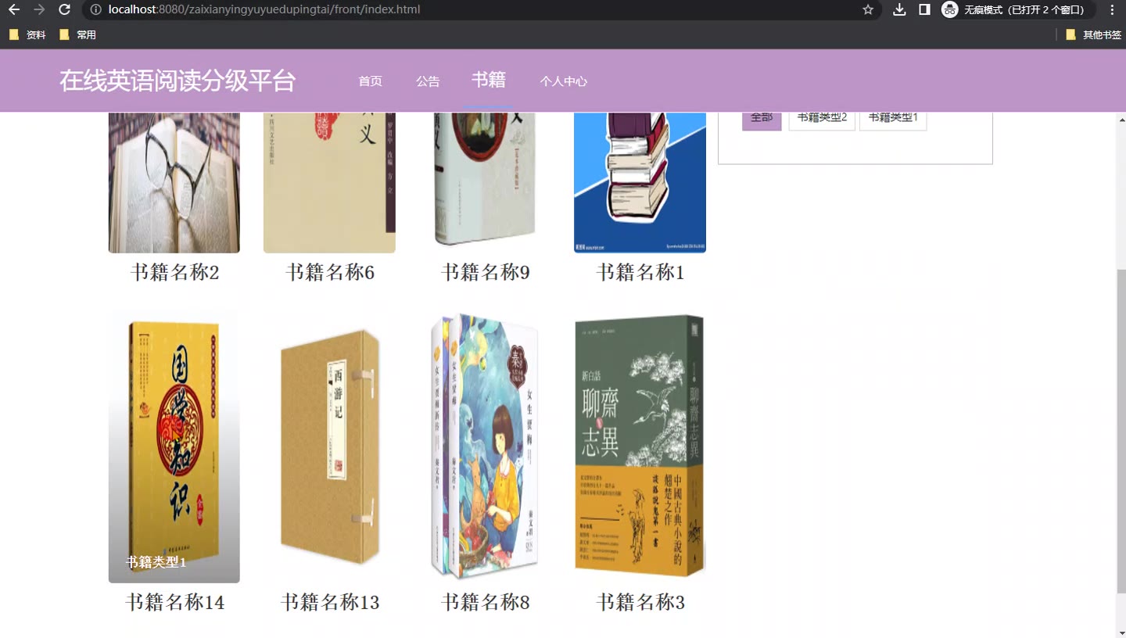Open the 书籍名称13 西游记 cover
The height and width of the screenshot is (638, 1126).
tap(329, 446)
